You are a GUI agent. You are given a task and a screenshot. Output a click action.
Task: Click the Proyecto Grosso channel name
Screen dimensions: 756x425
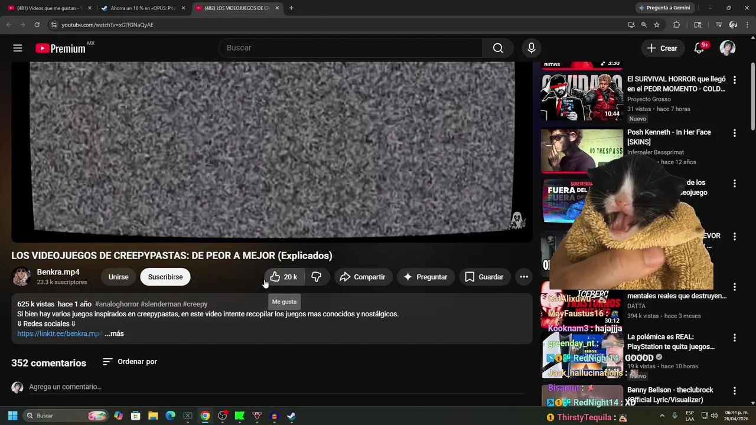tap(649, 99)
